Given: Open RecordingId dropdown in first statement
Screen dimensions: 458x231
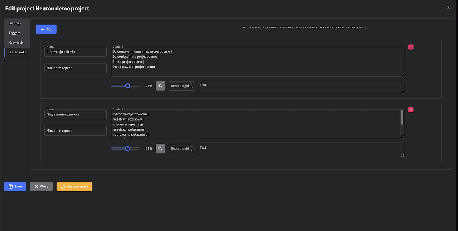Looking at the screenshot, I should (181, 86).
